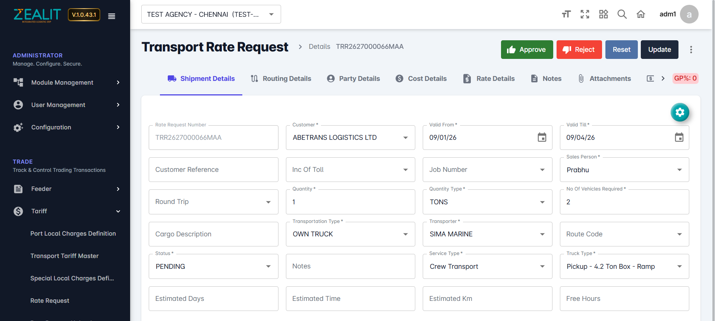This screenshot has width=715, height=321.
Task: Toggle fullscreen mode icon
Action: point(585,14)
